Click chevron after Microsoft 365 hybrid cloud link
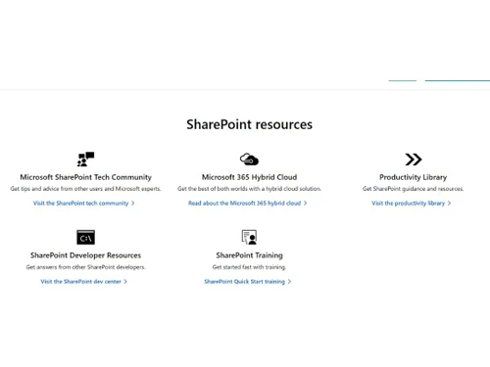This screenshot has height=367, width=490. click(306, 204)
